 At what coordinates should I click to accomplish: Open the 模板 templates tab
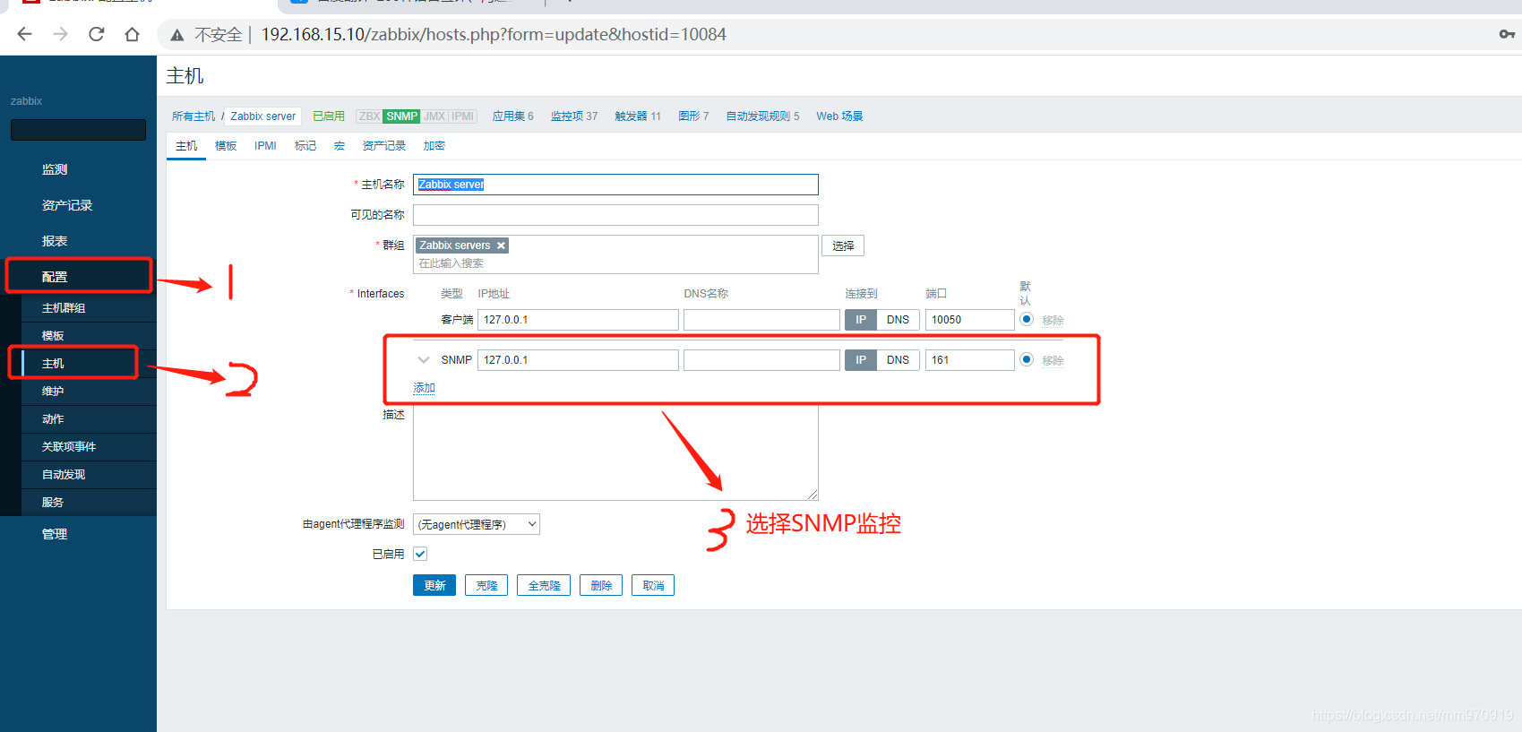pos(226,146)
